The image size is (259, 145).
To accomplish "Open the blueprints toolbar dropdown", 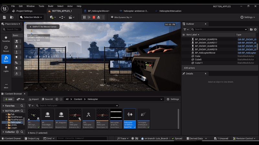I will 62,17.
